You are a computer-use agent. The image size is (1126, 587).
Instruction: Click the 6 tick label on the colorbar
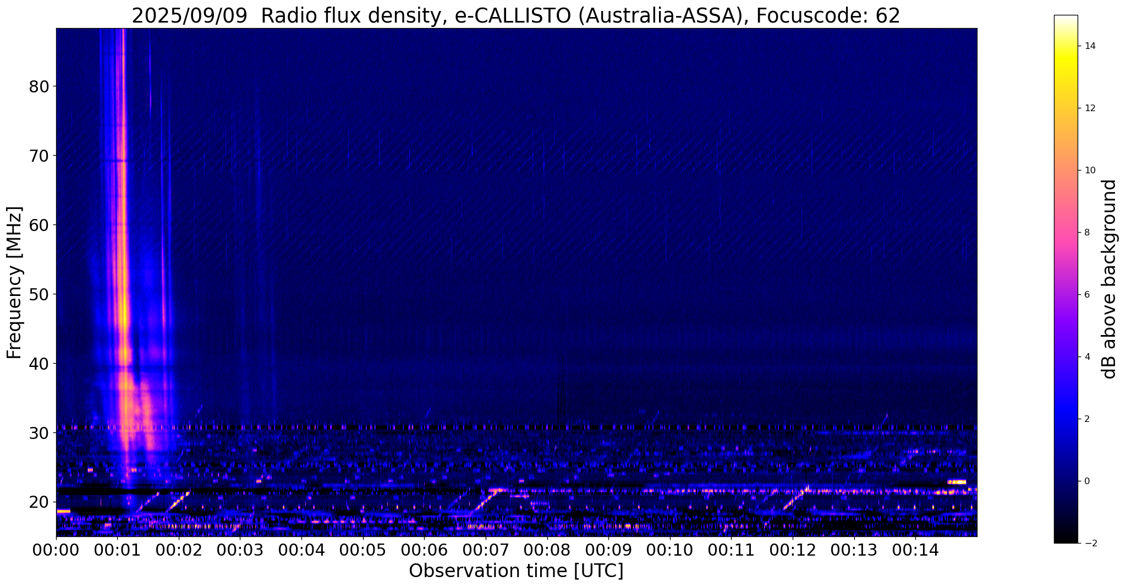(1086, 295)
